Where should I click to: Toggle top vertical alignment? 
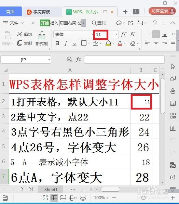[x=148, y=34]
